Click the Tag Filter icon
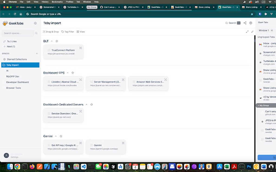The height and width of the screenshot is (172, 276). tap(63, 32)
